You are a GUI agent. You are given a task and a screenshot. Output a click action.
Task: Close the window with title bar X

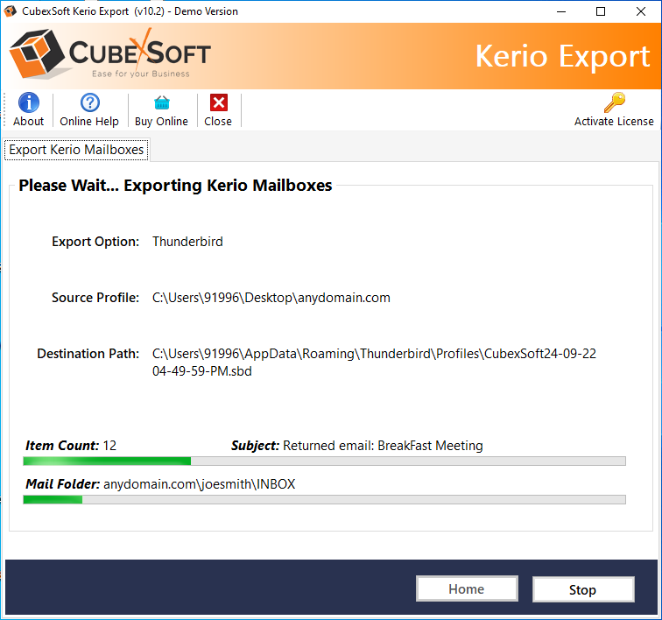[640, 11]
